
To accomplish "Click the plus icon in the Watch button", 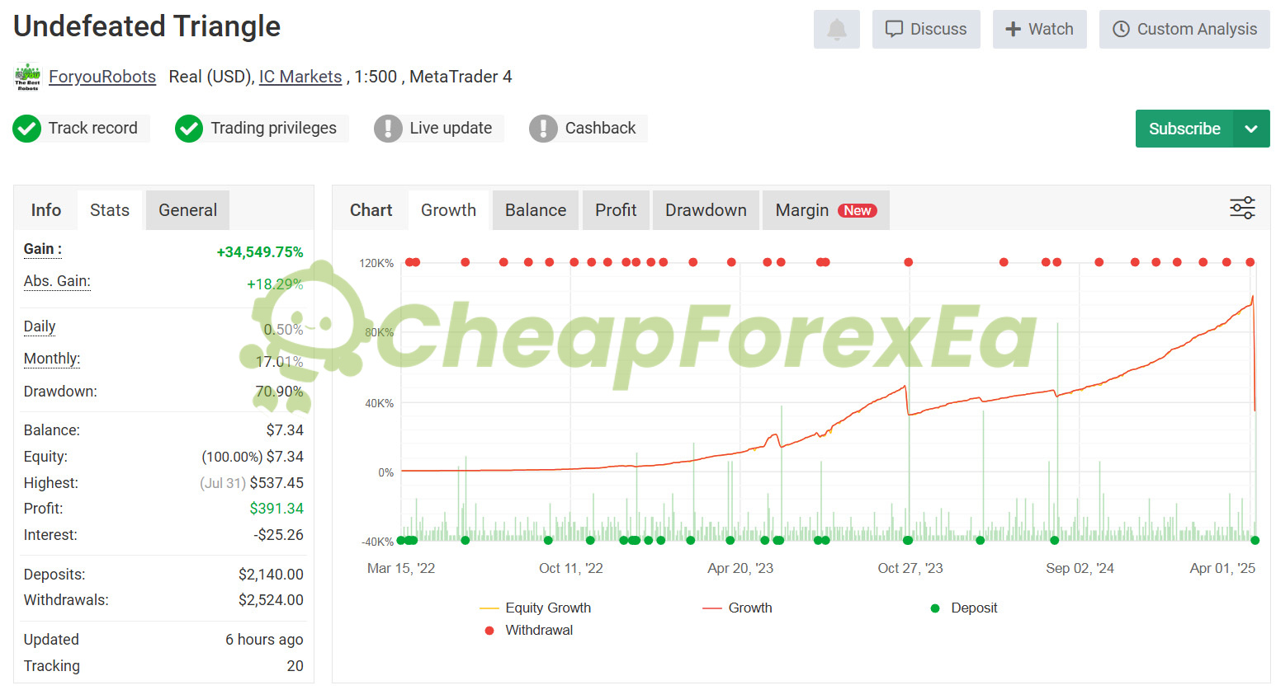I will [1013, 29].
